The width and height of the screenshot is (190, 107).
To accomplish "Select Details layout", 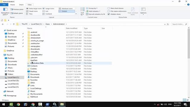I will [x=66, y=11].
